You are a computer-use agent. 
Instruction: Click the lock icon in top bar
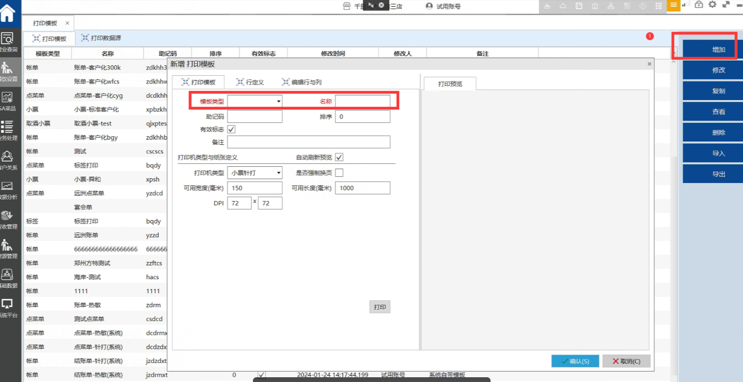point(699,5)
